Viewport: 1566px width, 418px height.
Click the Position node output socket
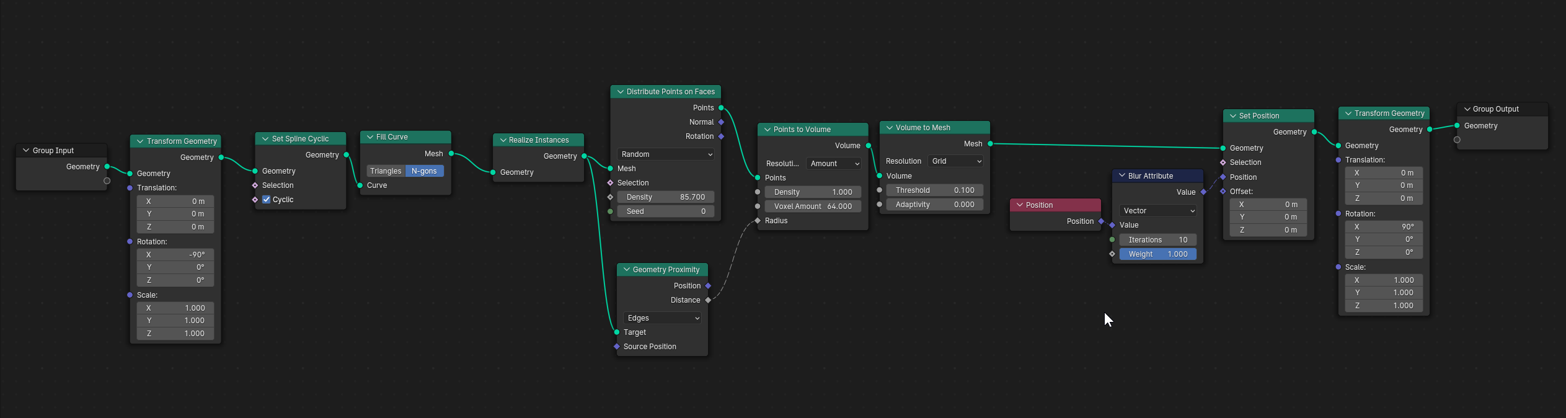tap(1101, 221)
